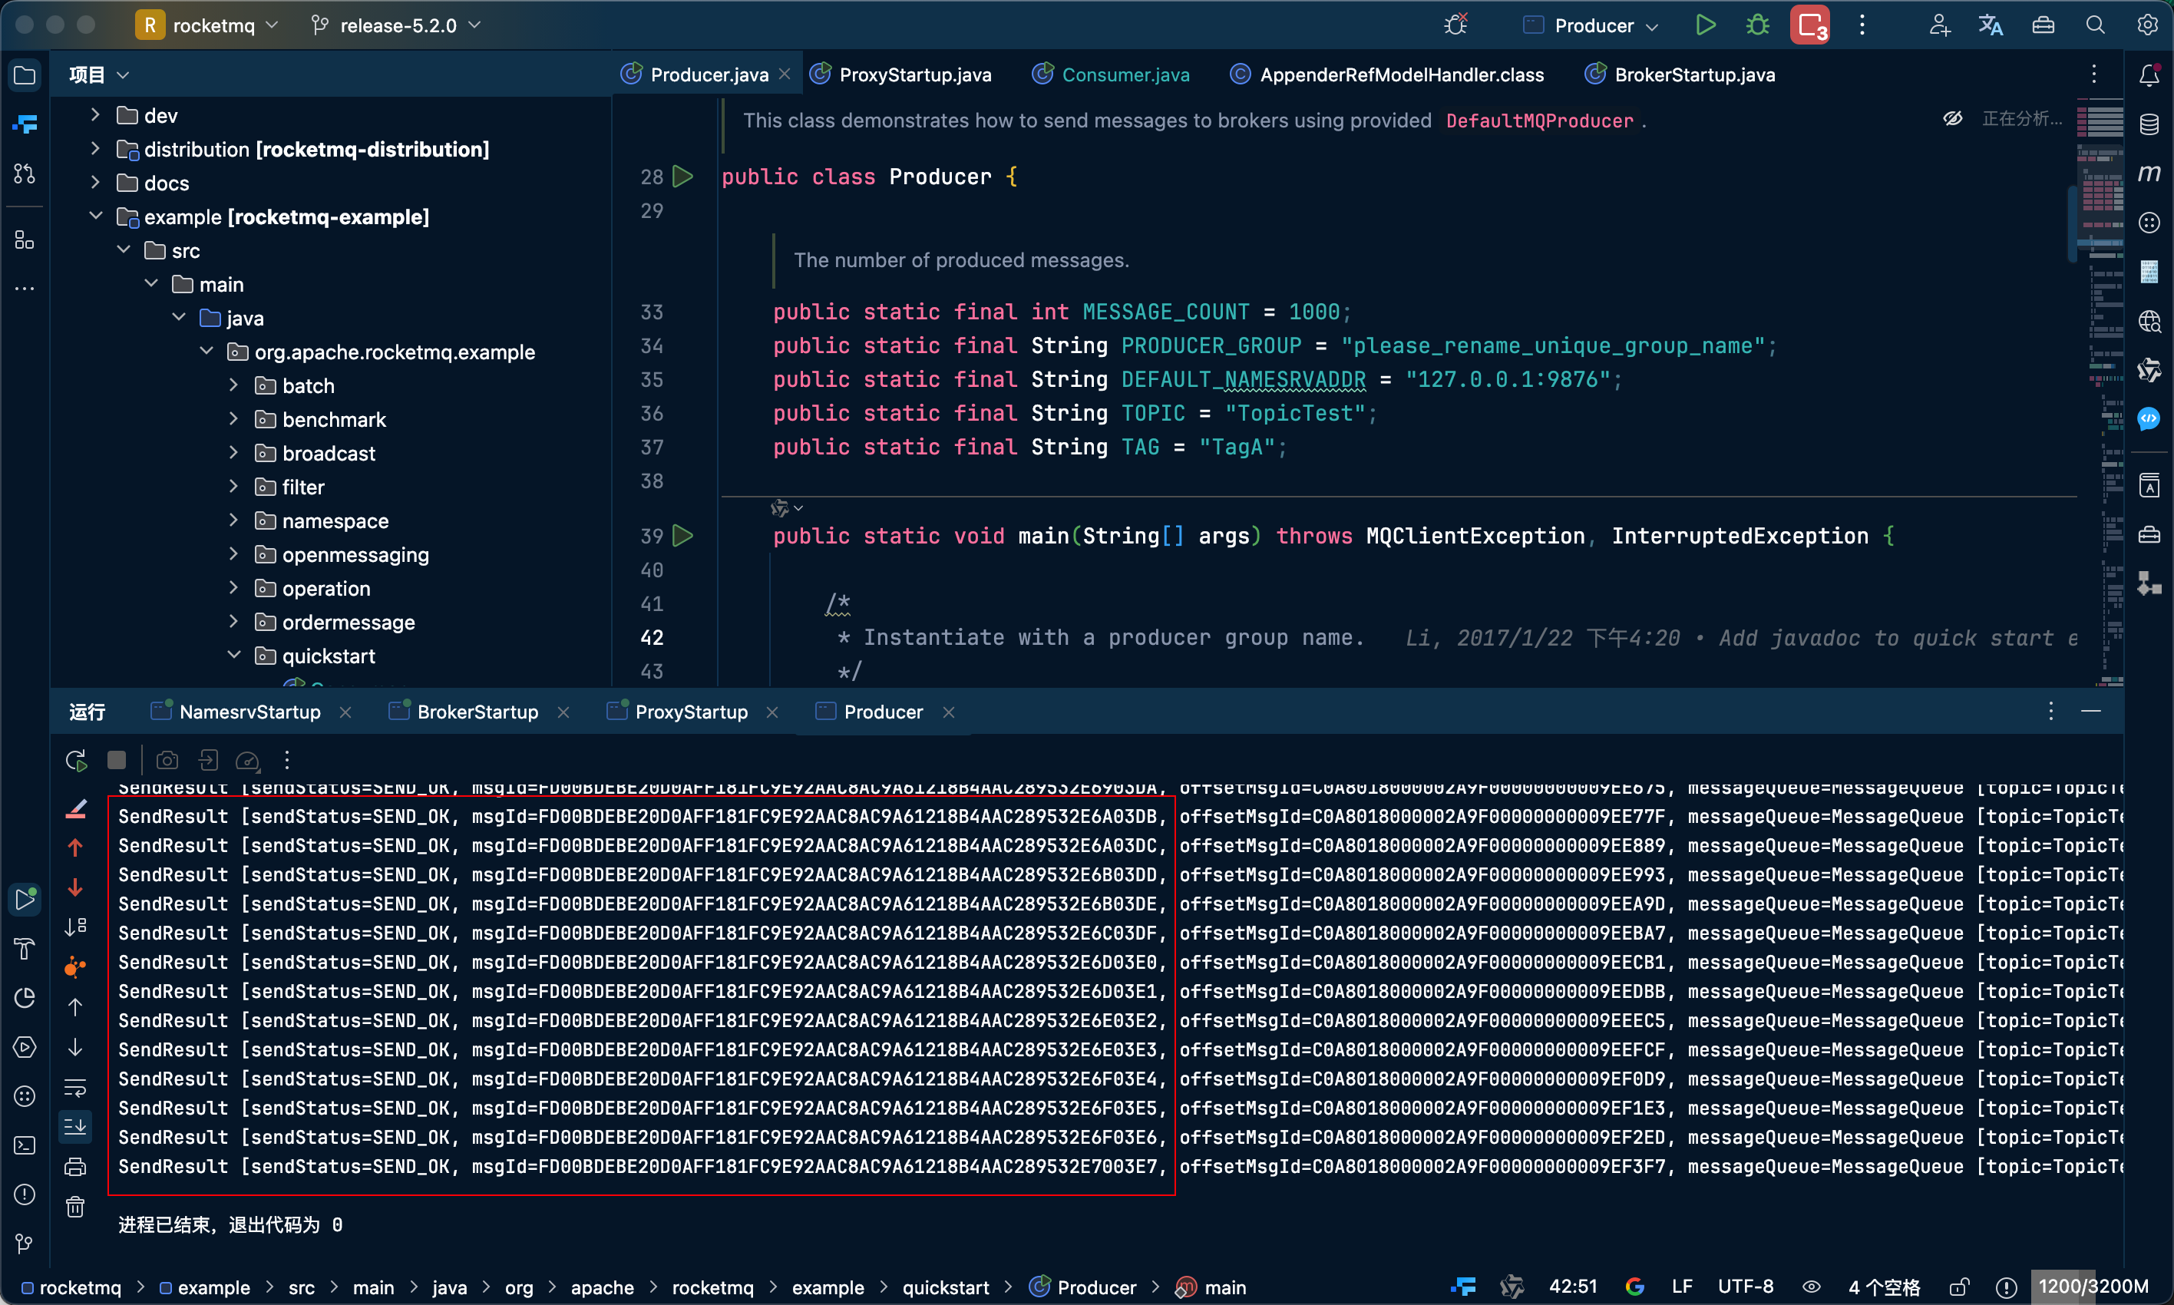Open Structure tool window icon
The image size is (2174, 1305).
click(25, 240)
